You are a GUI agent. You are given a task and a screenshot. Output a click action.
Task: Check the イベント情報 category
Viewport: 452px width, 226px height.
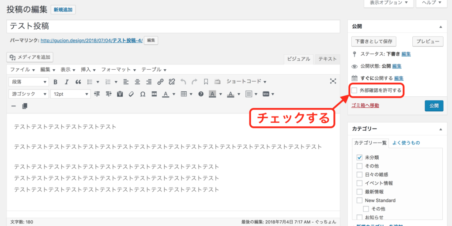pyautogui.click(x=359, y=183)
